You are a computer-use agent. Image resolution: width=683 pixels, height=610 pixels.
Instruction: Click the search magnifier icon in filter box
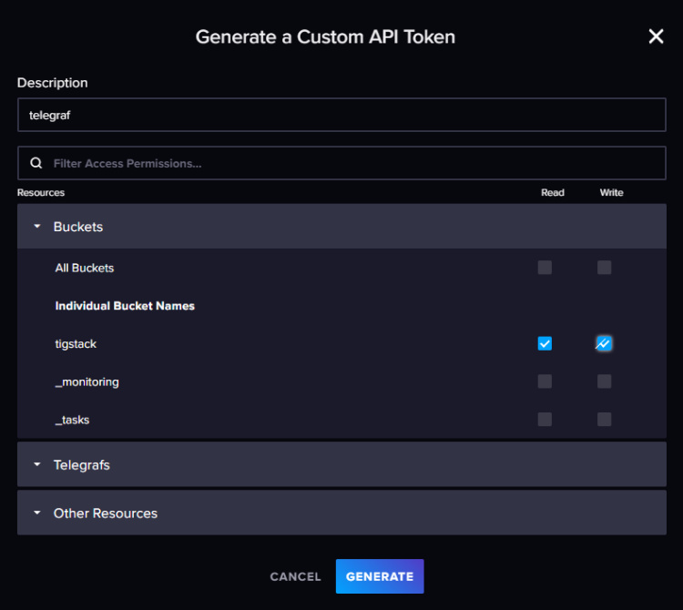click(36, 163)
